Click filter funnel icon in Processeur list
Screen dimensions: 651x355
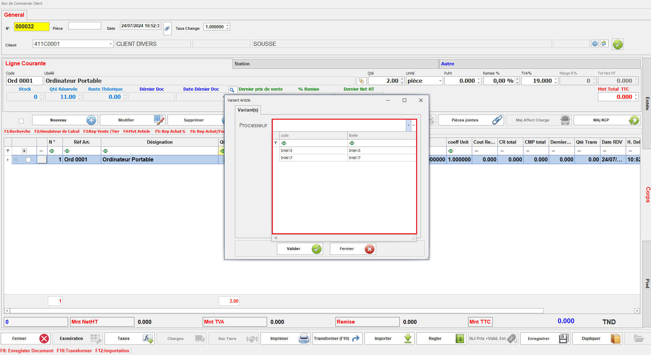(276, 143)
